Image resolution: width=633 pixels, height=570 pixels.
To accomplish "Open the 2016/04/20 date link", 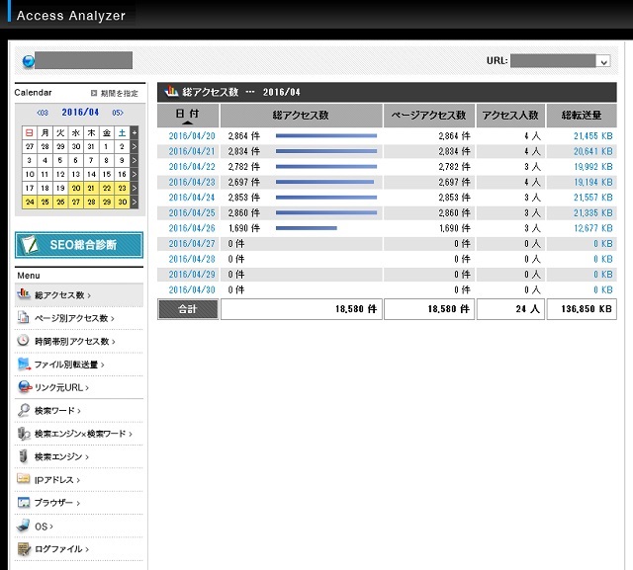I will pos(192,136).
